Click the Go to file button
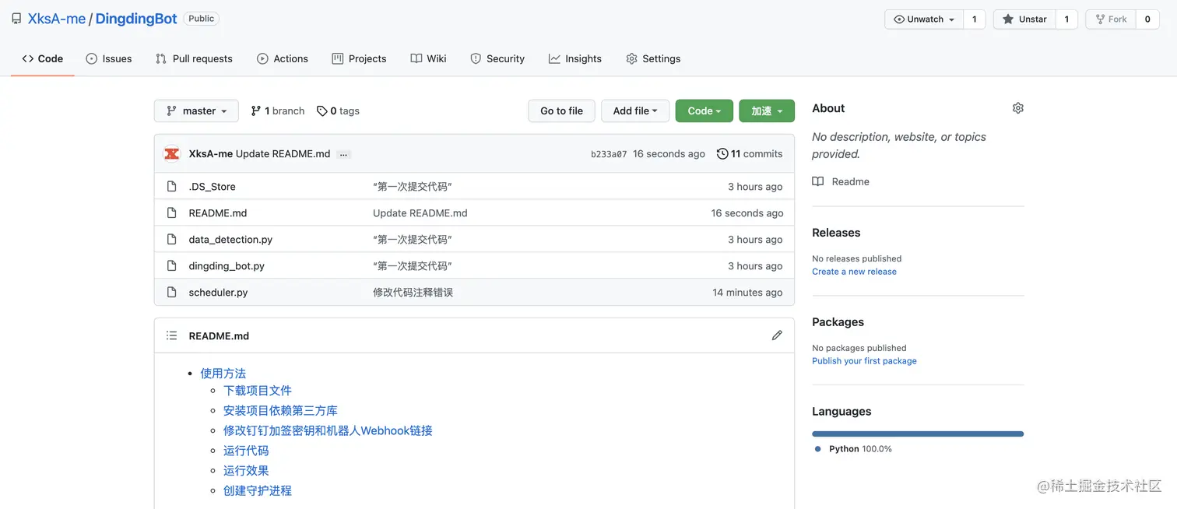This screenshot has height=509, width=1177. pyautogui.click(x=561, y=111)
